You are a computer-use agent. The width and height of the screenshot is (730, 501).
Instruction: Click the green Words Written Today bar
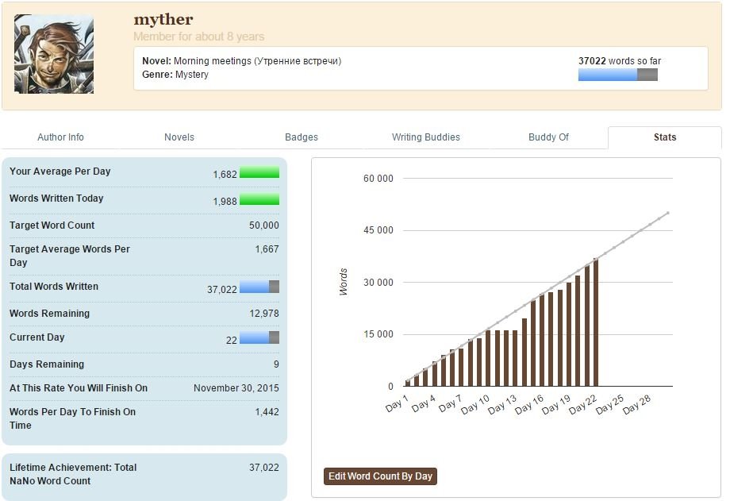259,199
